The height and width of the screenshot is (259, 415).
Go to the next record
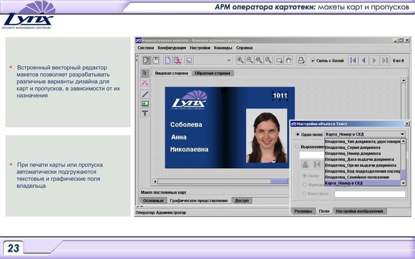(x=374, y=60)
